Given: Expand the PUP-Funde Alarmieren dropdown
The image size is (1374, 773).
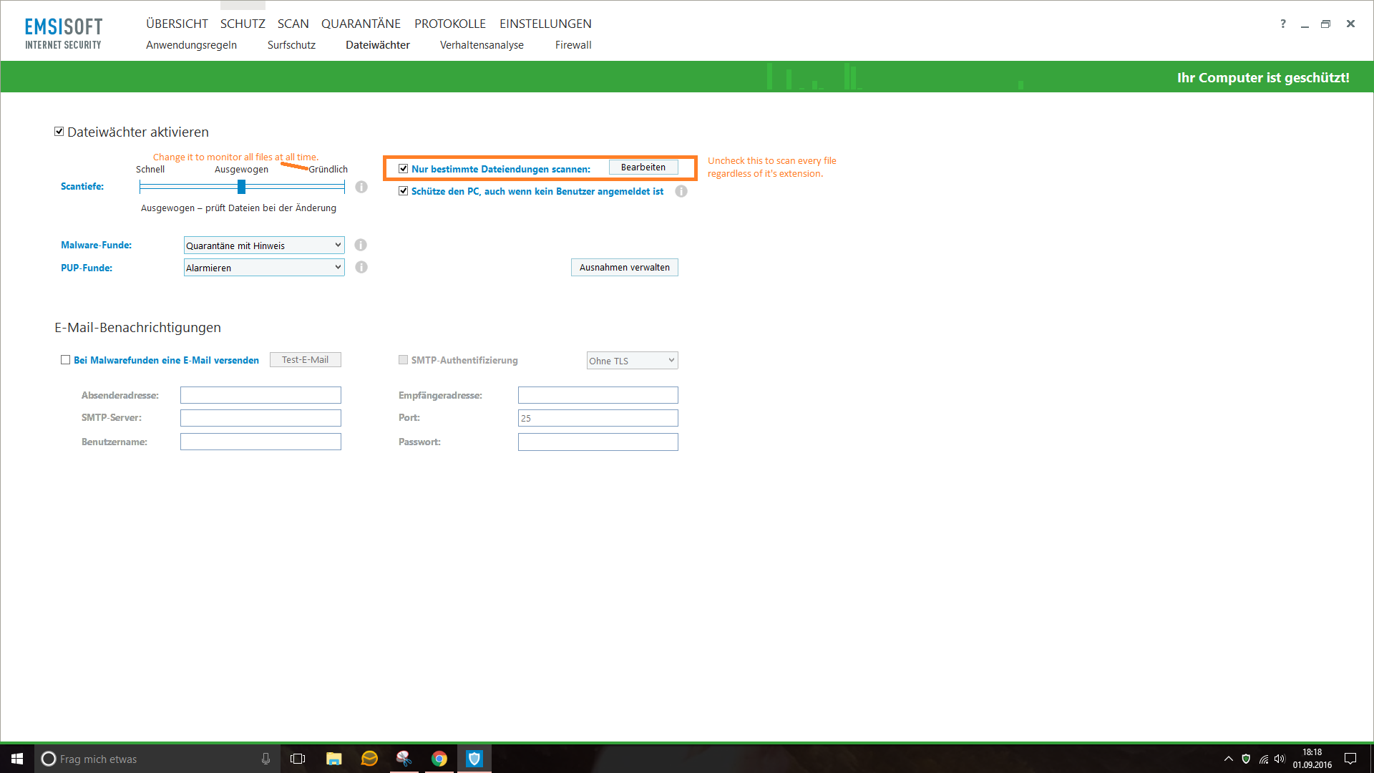Looking at the screenshot, I should 264,267.
